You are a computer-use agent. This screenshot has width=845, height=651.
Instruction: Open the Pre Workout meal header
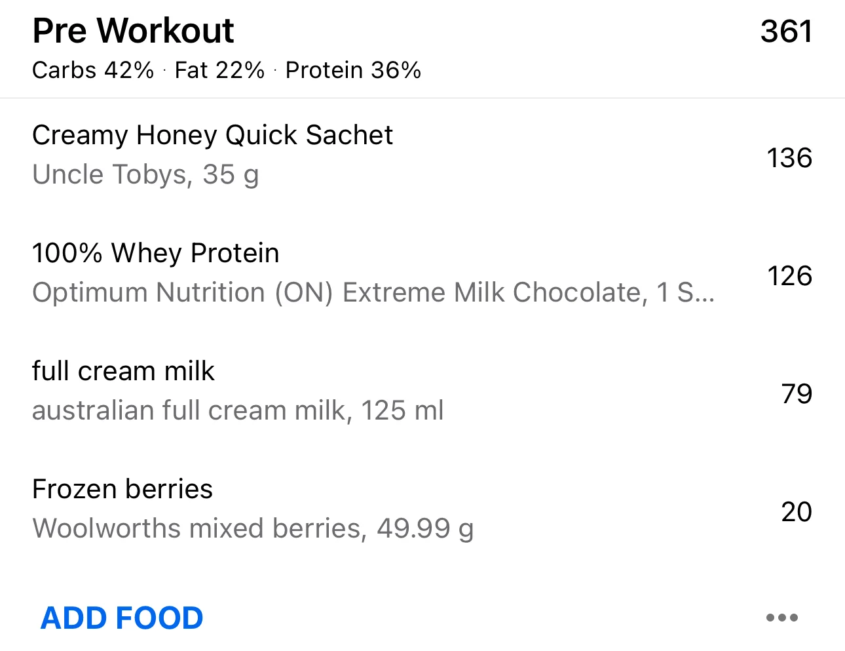(x=133, y=31)
